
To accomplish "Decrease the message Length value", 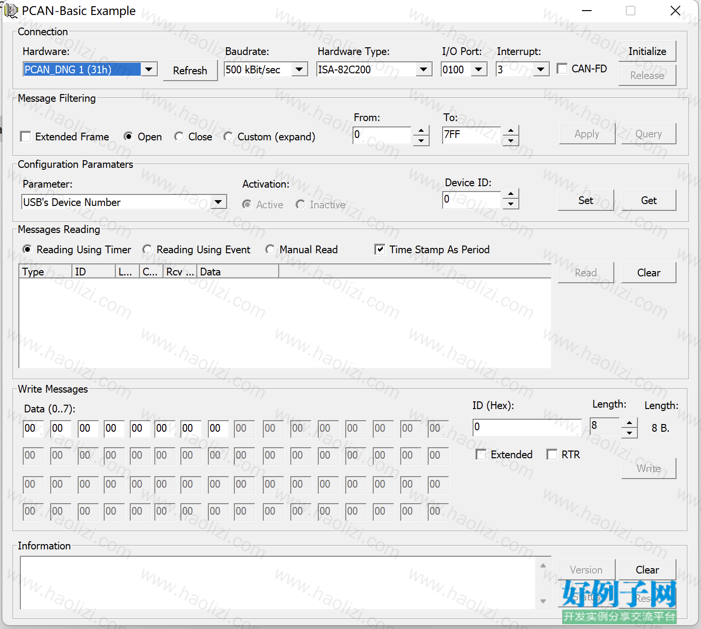I will (629, 433).
